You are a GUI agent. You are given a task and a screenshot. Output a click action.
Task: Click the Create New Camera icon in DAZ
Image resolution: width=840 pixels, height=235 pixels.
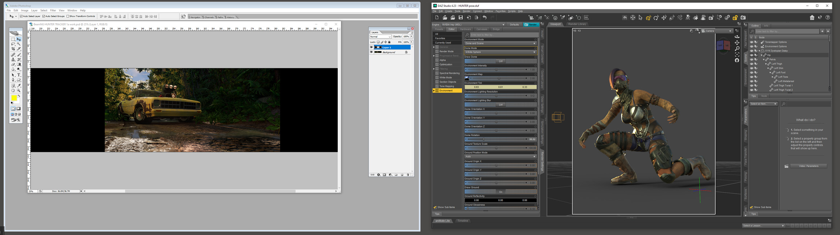point(531,17)
